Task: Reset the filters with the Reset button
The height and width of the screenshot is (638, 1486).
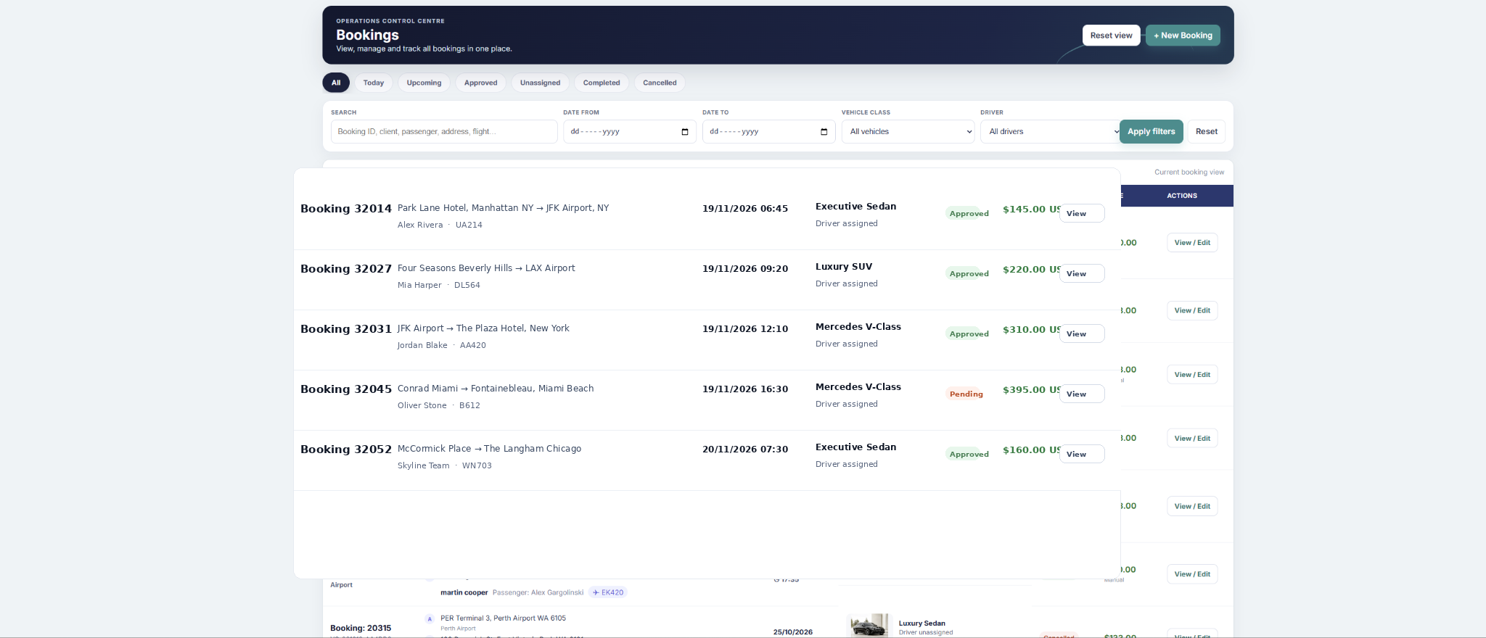Action: 1207,132
